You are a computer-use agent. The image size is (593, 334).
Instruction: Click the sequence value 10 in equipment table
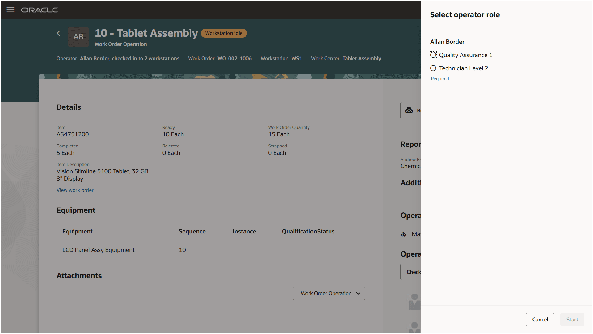coord(182,250)
